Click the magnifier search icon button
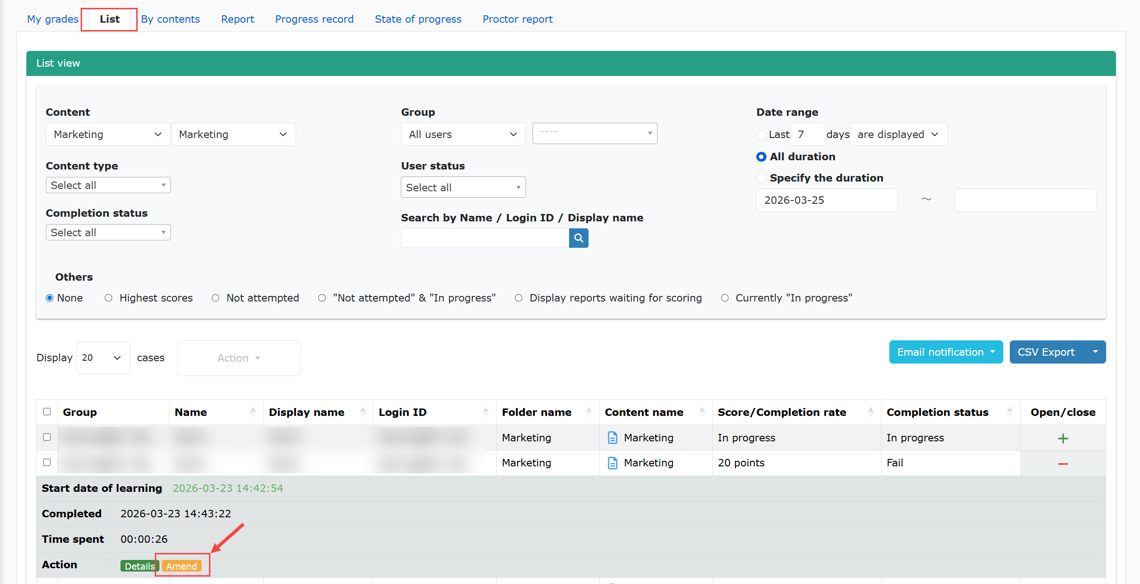1140x584 pixels. point(578,238)
